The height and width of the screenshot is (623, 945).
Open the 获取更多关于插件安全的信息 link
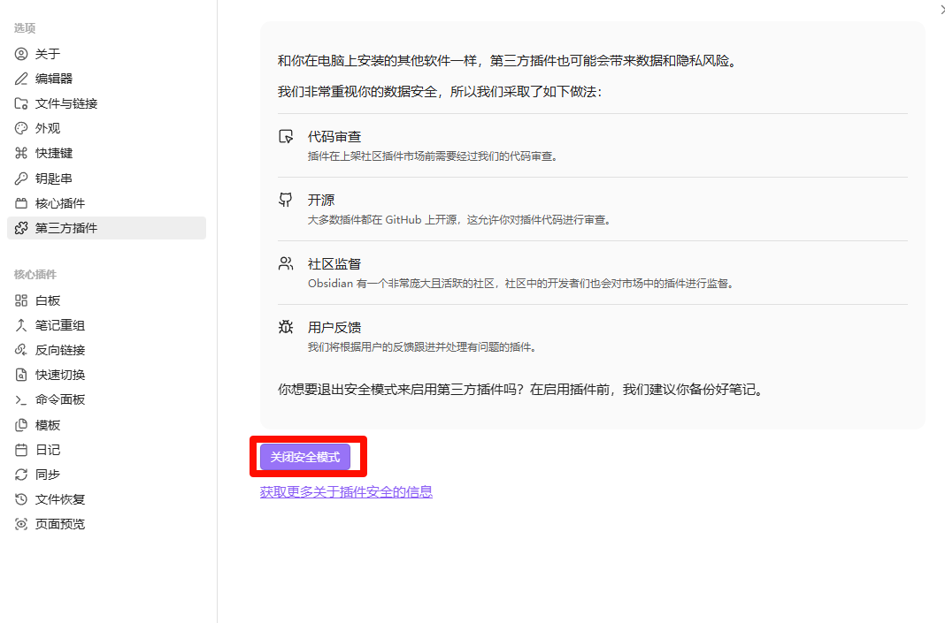click(346, 492)
